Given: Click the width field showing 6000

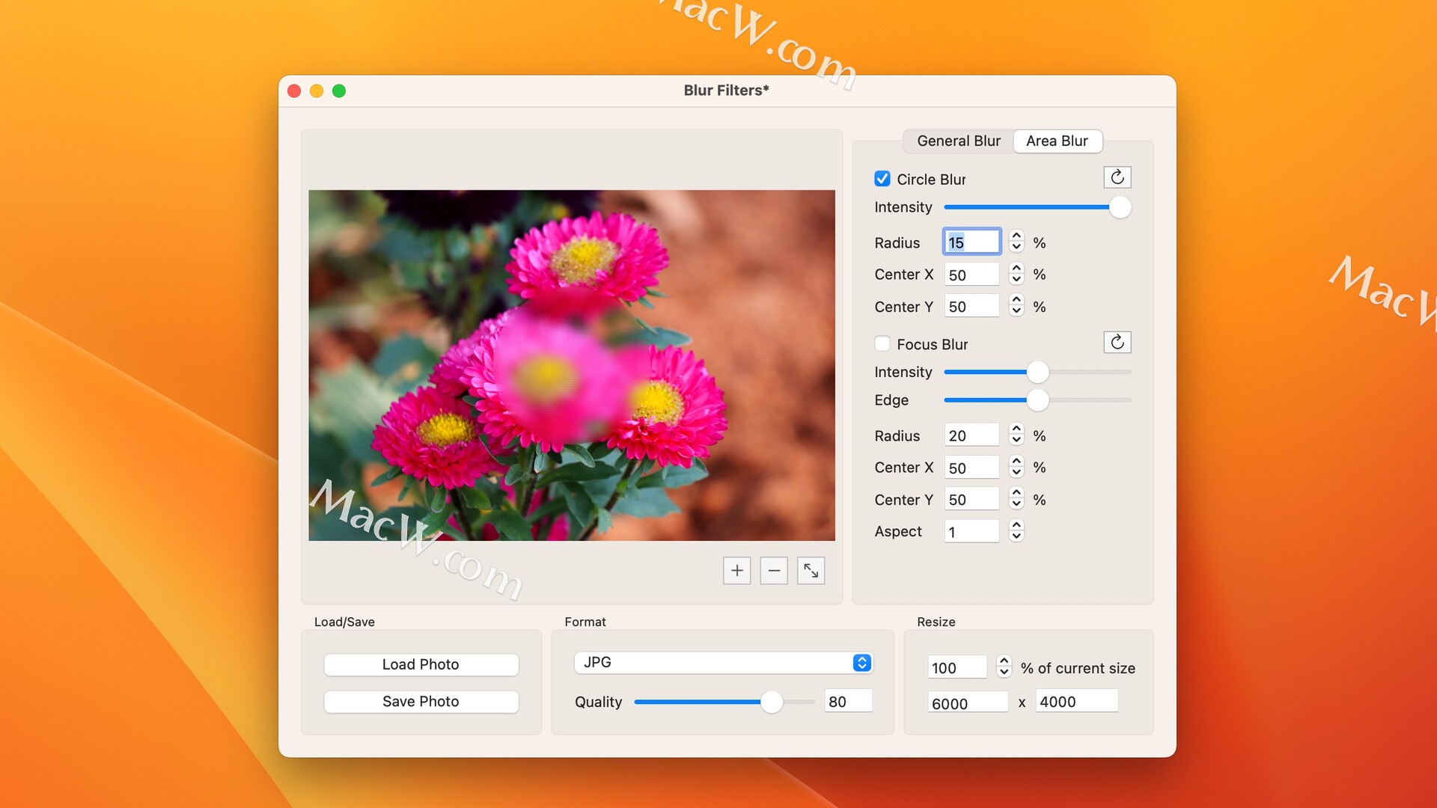Looking at the screenshot, I should point(968,703).
